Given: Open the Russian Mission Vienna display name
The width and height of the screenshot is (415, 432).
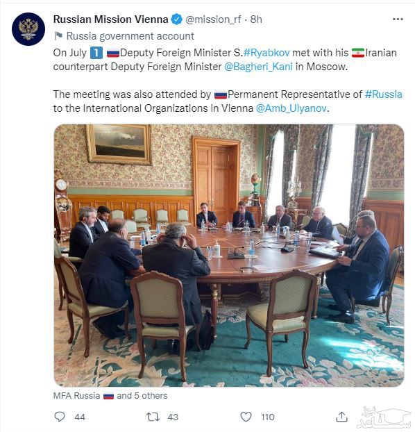Looking at the screenshot, I should point(111,19).
